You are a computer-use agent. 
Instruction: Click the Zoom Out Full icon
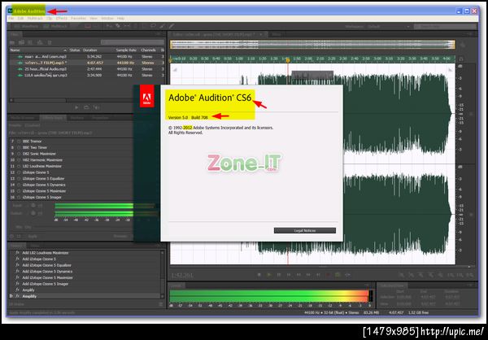point(441,275)
